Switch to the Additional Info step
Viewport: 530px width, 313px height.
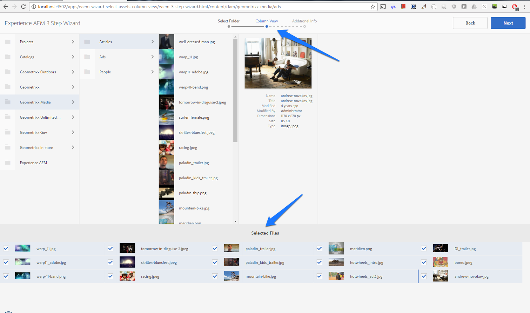click(x=304, y=21)
